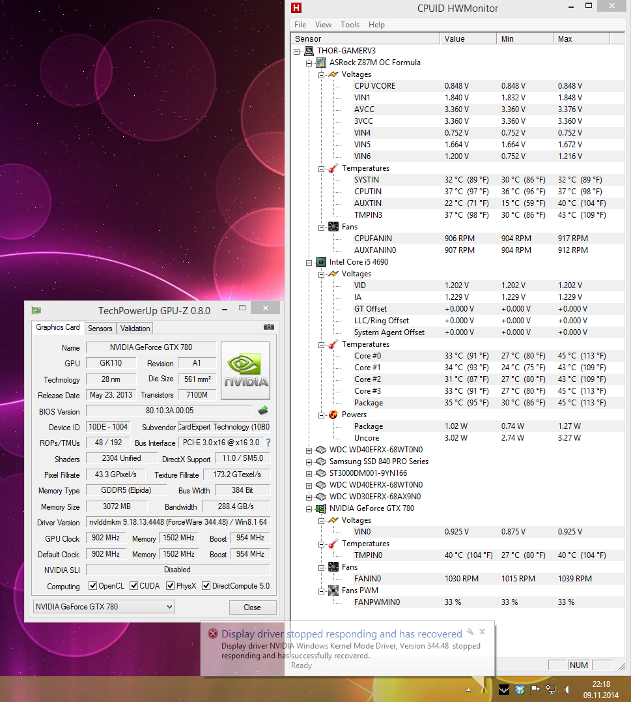This screenshot has width=631, height=702.
Task: Expand the ST3000DM001-9YN166 node
Action: [309, 474]
